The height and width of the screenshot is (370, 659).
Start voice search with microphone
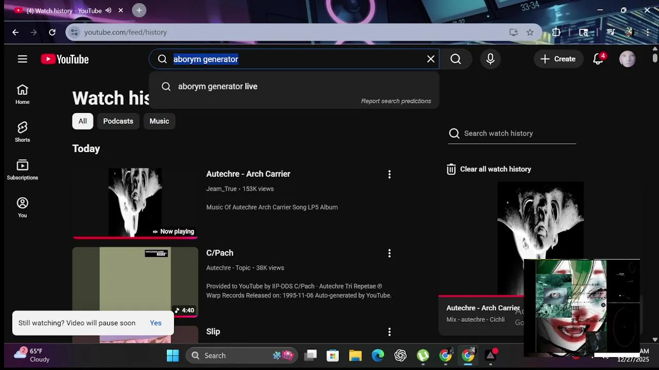pos(490,59)
